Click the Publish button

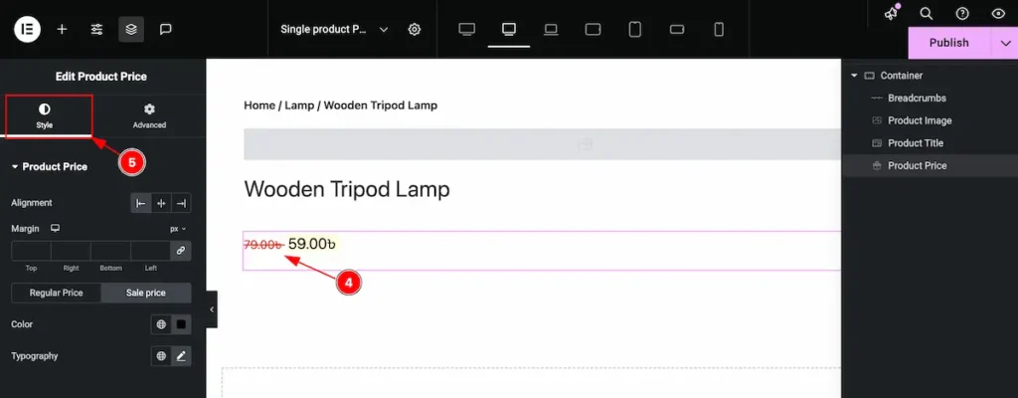[x=948, y=43]
